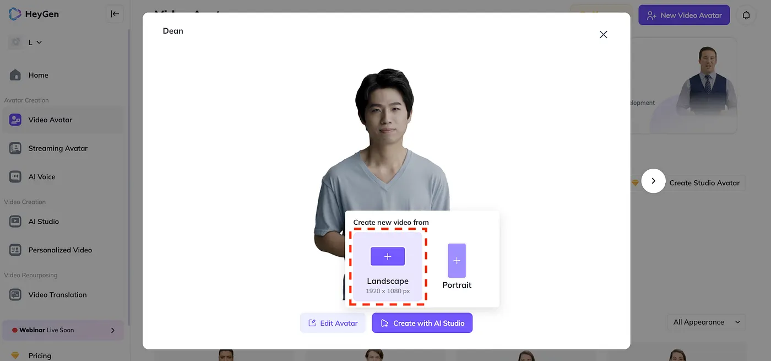This screenshot has width=771, height=361.
Task: Open notifications bell
Action: click(x=746, y=15)
